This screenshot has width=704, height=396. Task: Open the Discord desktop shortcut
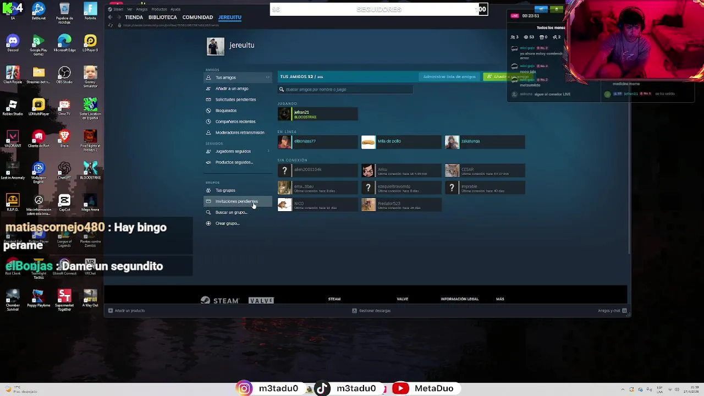click(13, 43)
